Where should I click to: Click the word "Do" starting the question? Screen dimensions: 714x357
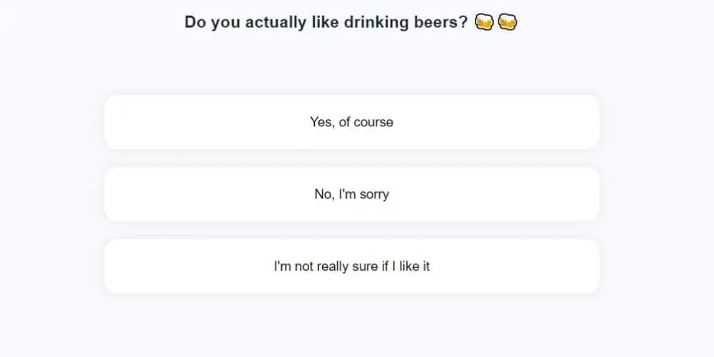coord(194,22)
